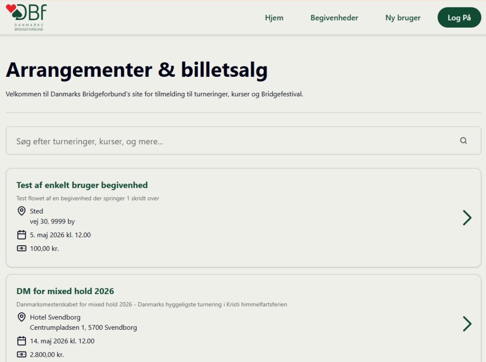Open the Test af enkelt bruger begivenhed title
The height and width of the screenshot is (362, 486).
pos(82,185)
